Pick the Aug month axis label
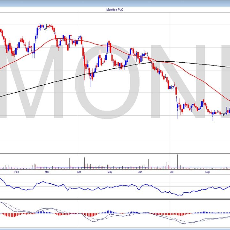This screenshot has height=230, width=230. [207, 172]
